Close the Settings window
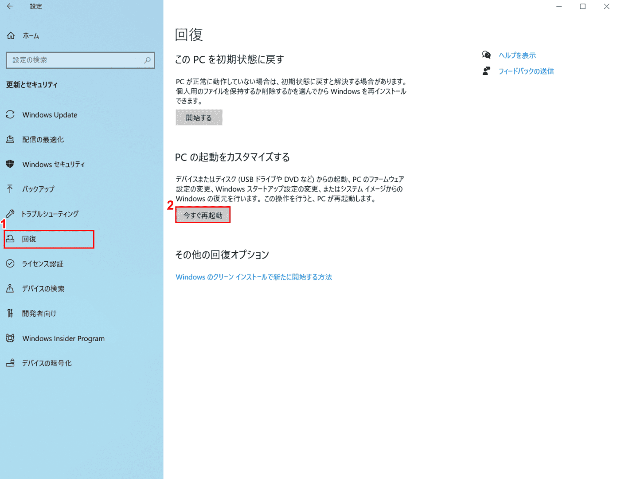The width and height of the screenshot is (617, 479). (606, 6)
